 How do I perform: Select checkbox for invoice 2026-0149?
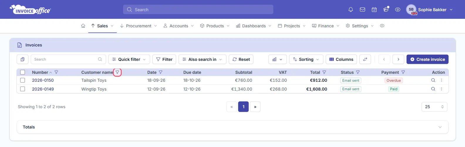23,89
